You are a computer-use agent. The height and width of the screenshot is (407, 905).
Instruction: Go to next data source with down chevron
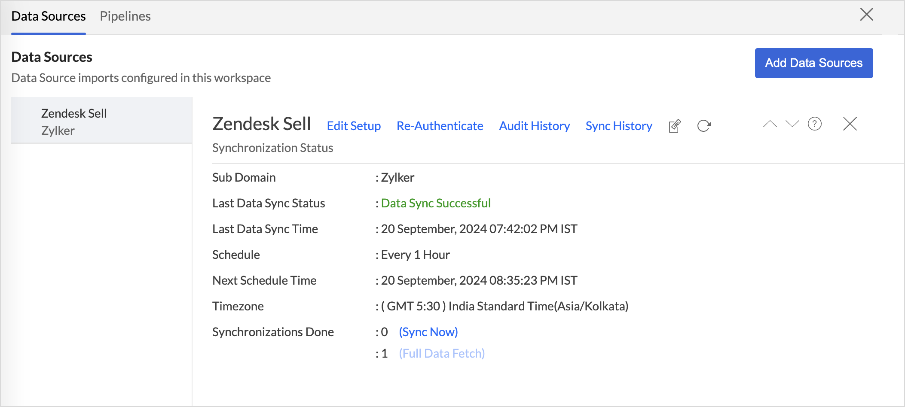tap(792, 124)
